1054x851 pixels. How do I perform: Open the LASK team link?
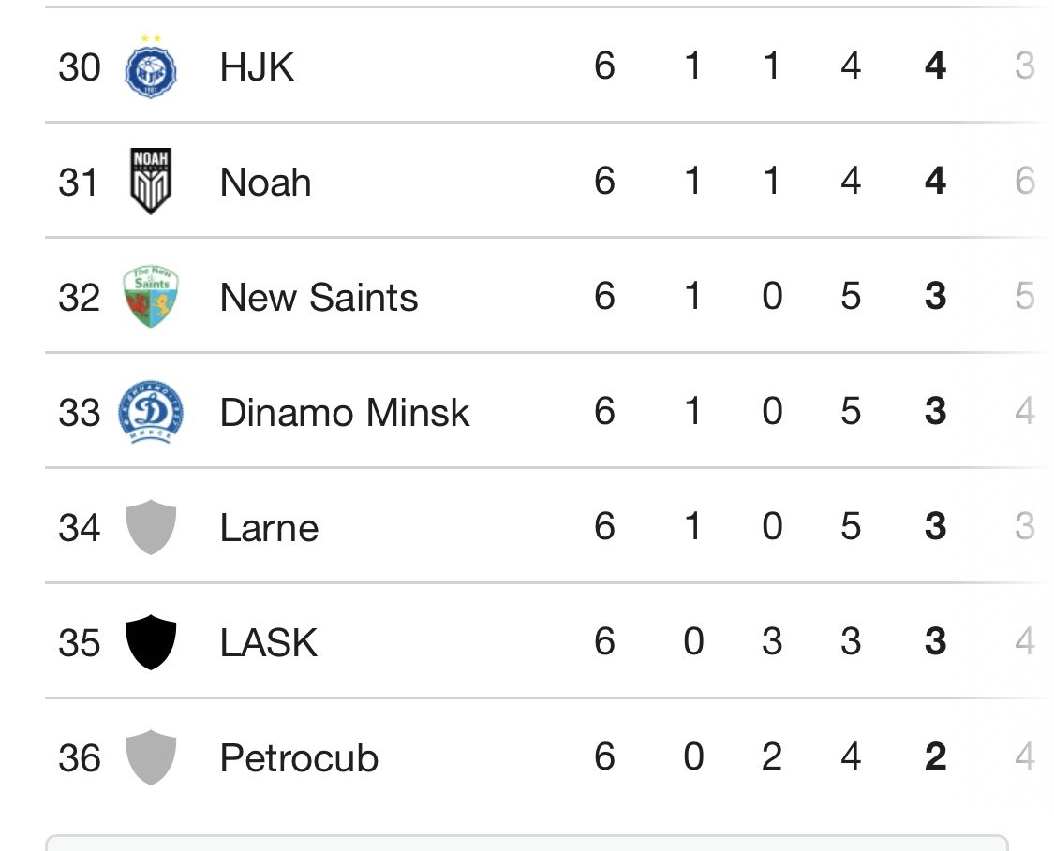tap(269, 643)
